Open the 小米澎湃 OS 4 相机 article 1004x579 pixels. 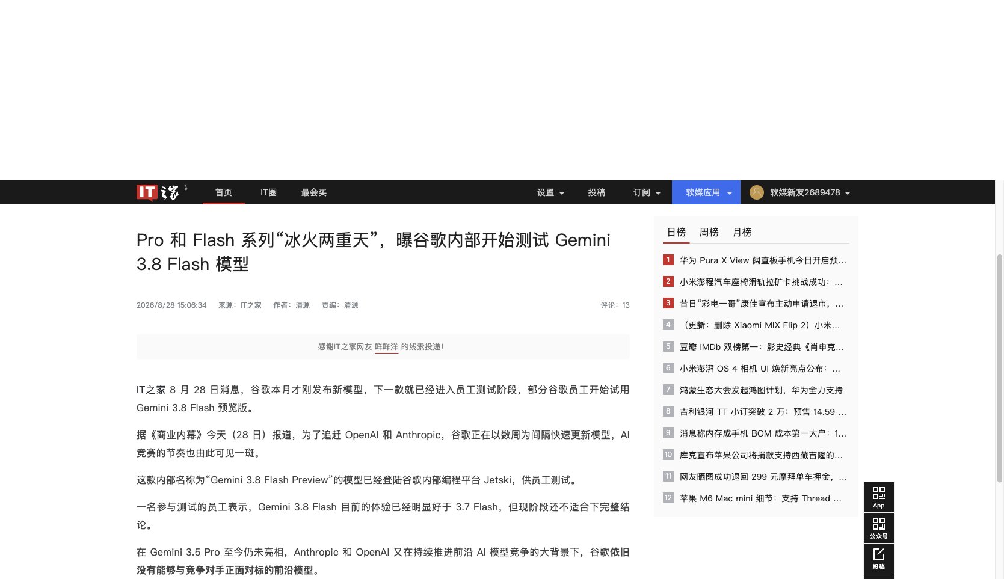[760, 369]
